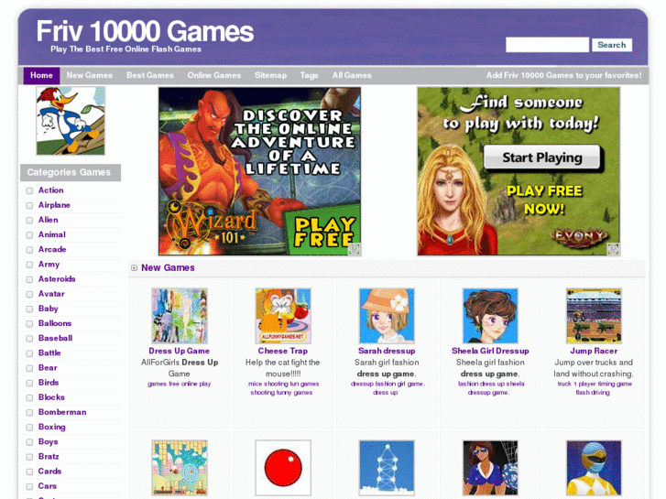Tick the checkbox beside Arcade category
Image resolution: width=666 pixels, height=499 pixels.
29,250
